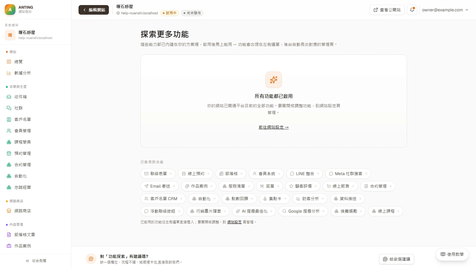Open 忠誠經營 item in sidebar
This screenshot has width=476, height=268.
coord(36,188)
